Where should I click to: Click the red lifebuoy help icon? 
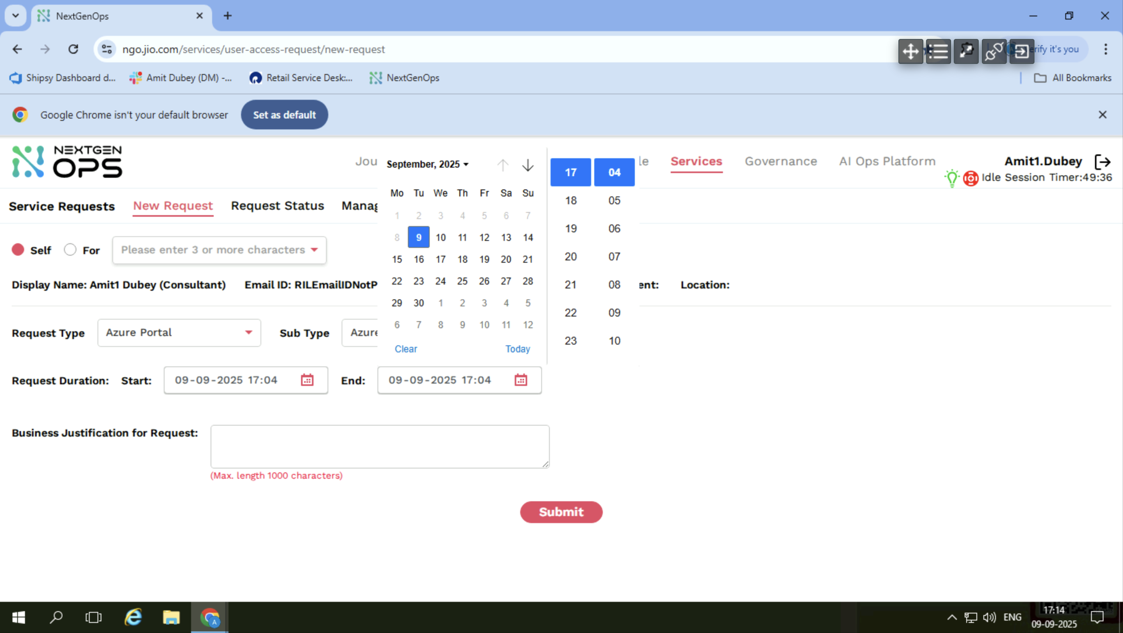click(971, 178)
